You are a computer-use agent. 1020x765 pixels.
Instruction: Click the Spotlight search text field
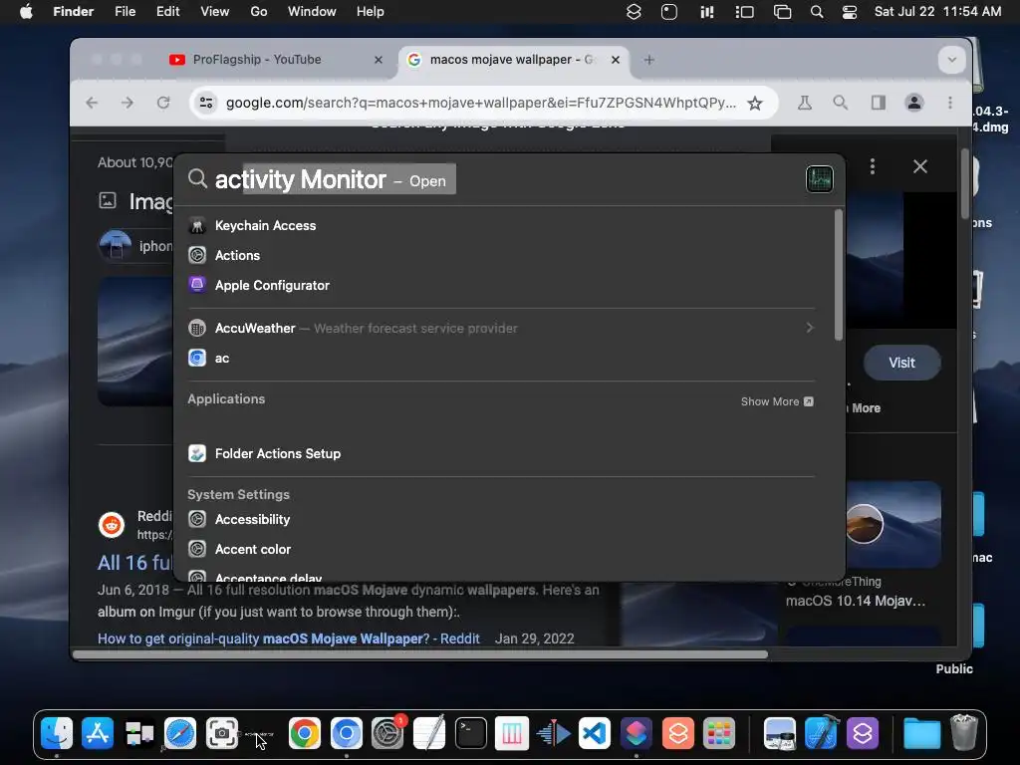point(494,179)
